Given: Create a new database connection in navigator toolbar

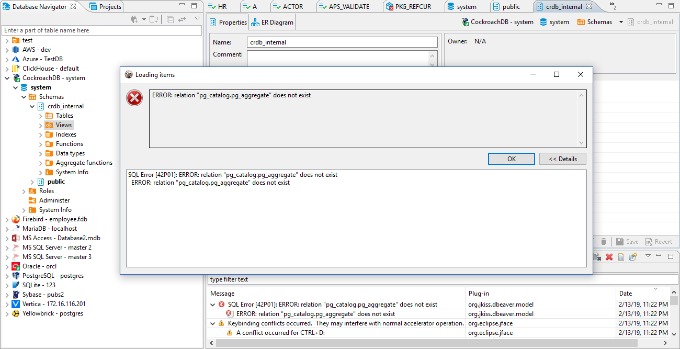Looking at the screenshot, I should point(134,19).
